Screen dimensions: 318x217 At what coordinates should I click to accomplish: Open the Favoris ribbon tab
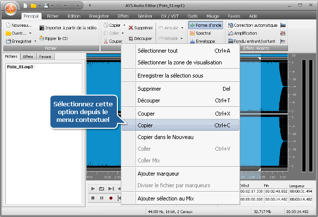click(234, 16)
